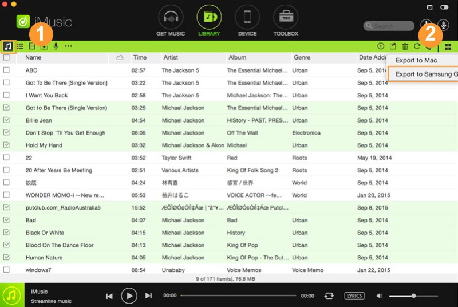The width and height of the screenshot is (458, 307).
Task: Click the Unababy artist cell
Action: (x=173, y=270)
